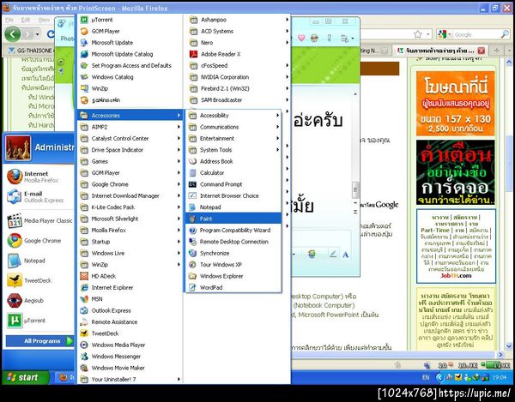
Task: Open K-Lite Codec Pack folder
Action: click(x=130, y=207)
